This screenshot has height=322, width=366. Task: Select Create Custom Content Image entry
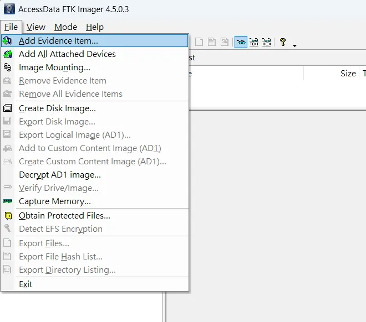point(94,162)
